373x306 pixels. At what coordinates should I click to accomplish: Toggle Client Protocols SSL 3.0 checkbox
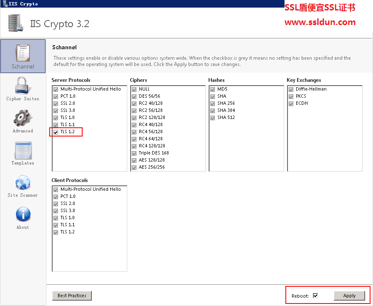click(x=55, y=211)
